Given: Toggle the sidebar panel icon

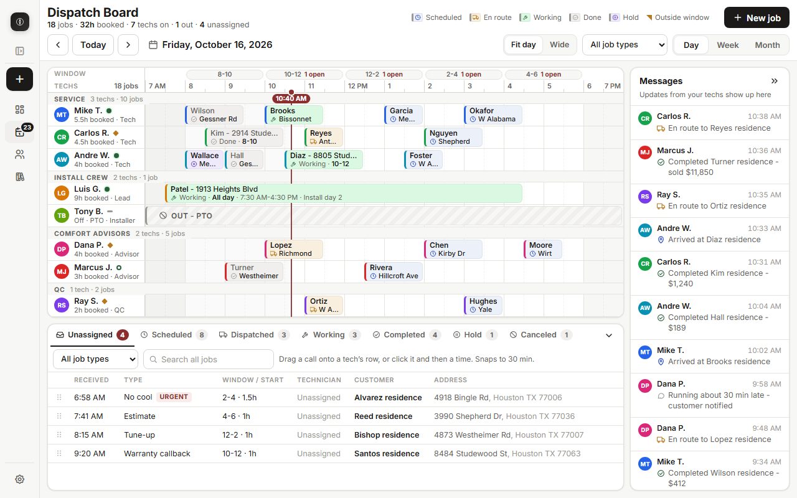Looking at the screenshot, I should point(20,51).
